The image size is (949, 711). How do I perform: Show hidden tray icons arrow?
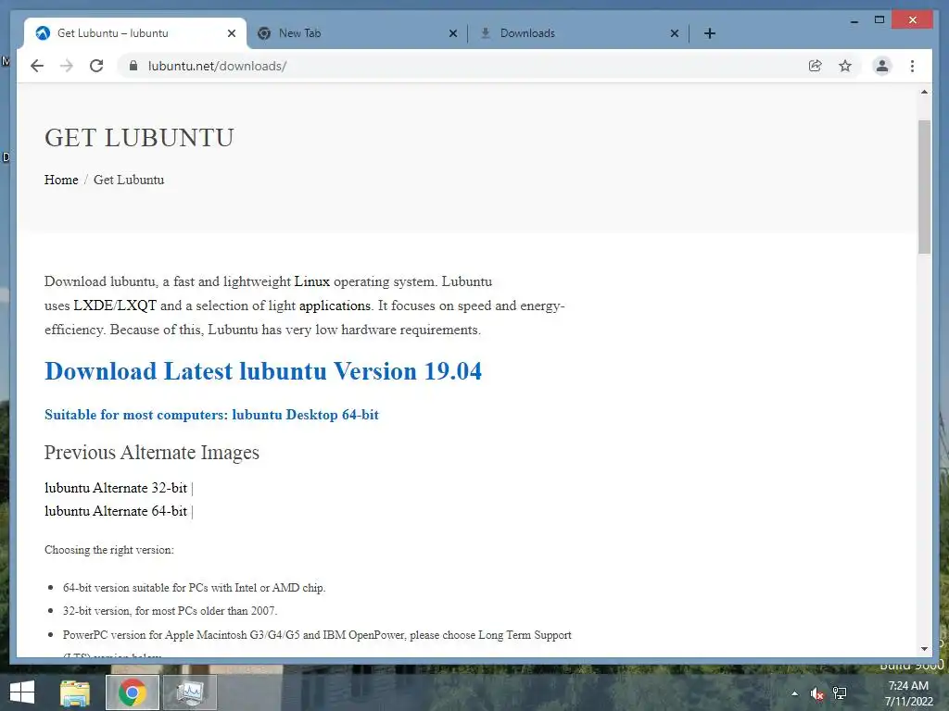[x=794, y=693]
